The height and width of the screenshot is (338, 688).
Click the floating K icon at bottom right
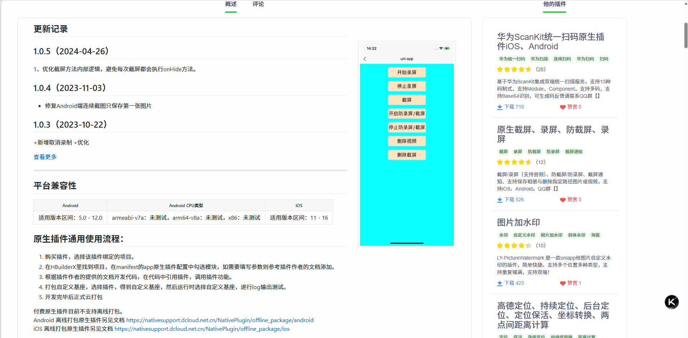click(x=671, y=302)
